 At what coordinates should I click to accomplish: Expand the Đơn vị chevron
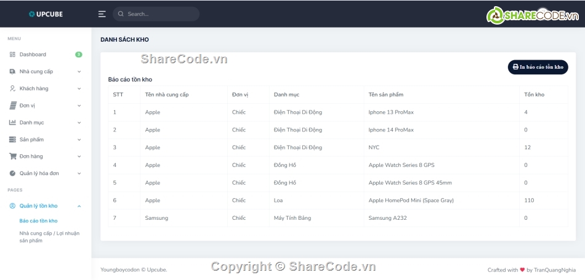point(79,106)
